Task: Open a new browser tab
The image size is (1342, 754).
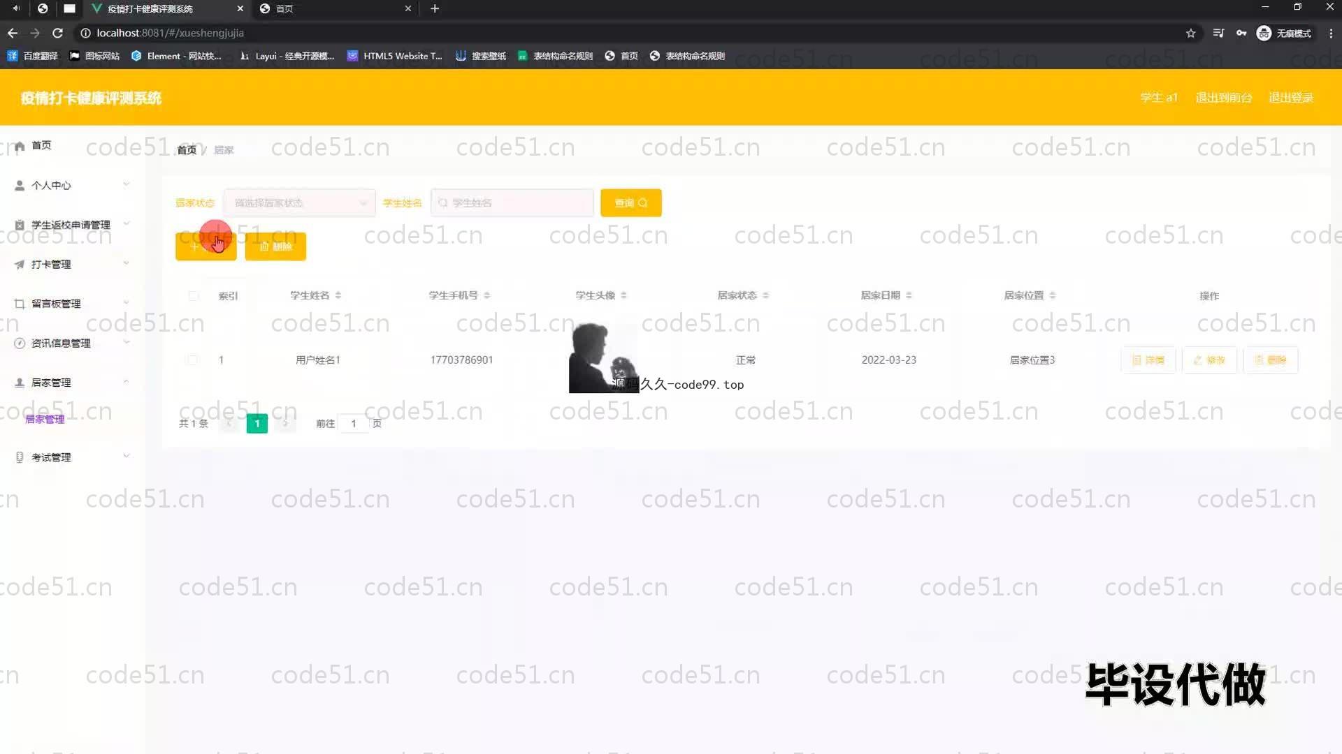Action: [435, 8]
